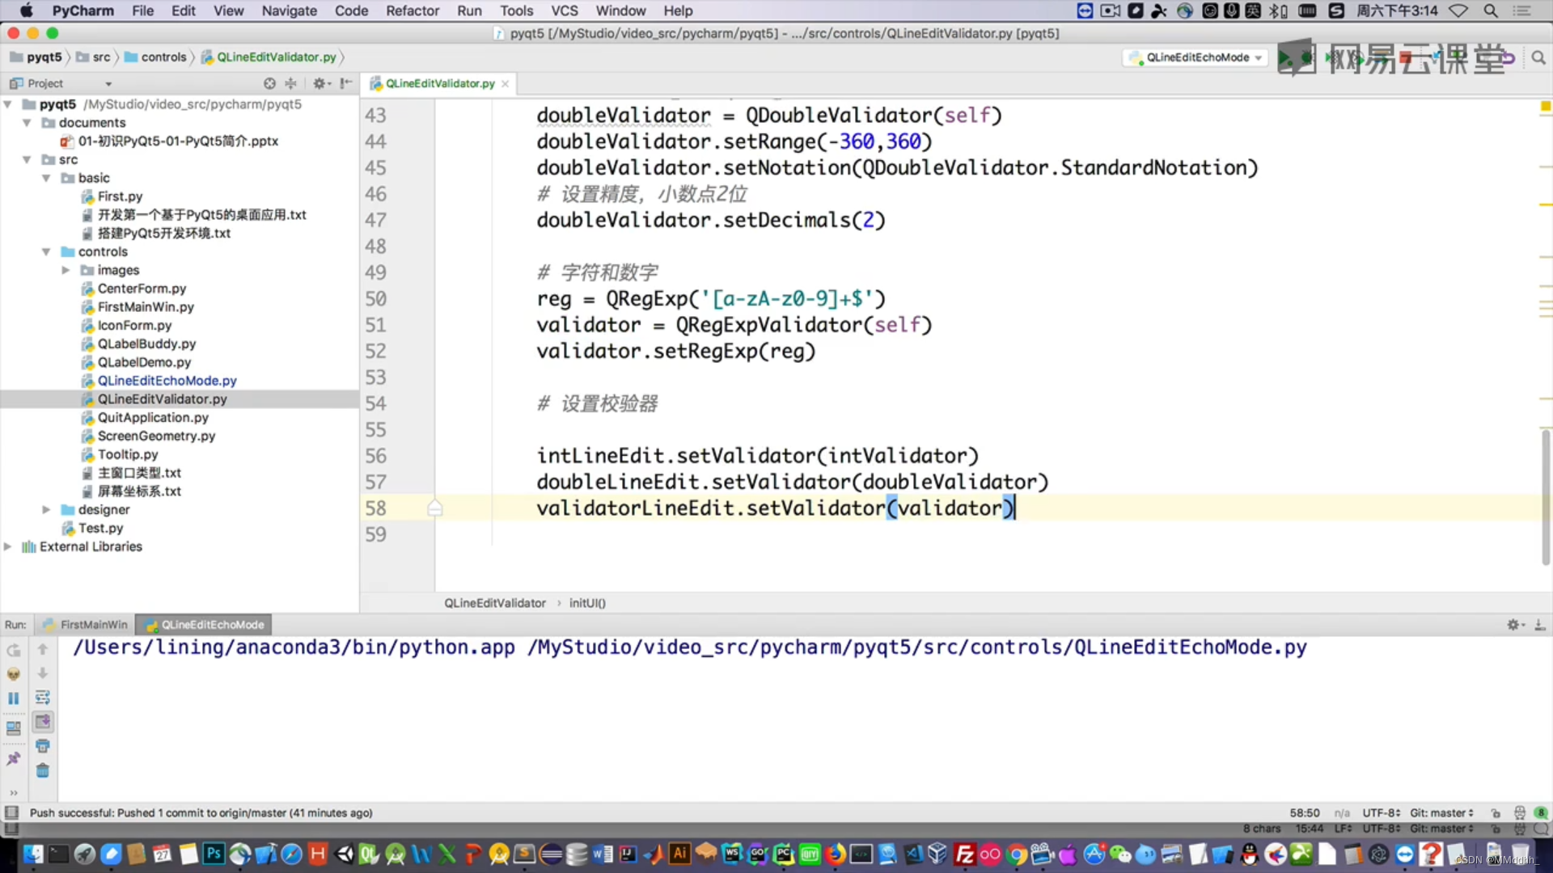
Task: Collapse all nodes in Project panel
Action: [x=290, y=82]
